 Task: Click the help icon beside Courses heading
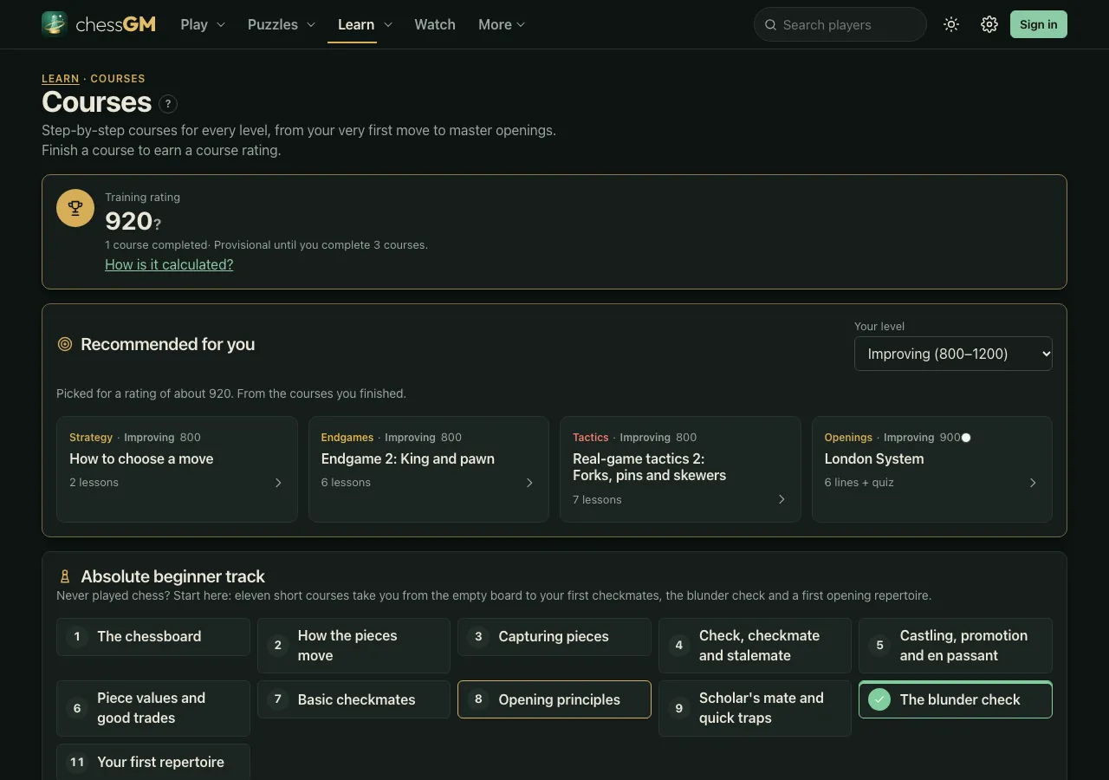(168, 103)
